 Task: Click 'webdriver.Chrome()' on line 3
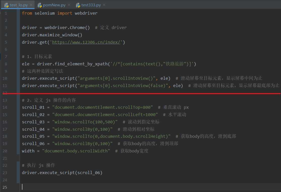[67, 28]
